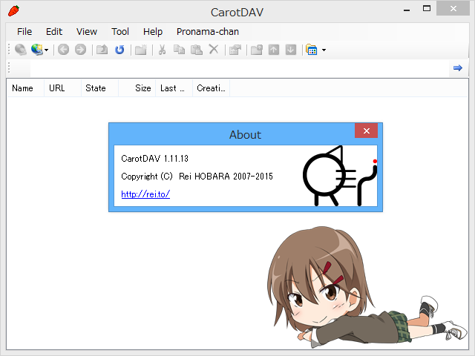Open the http://rei.to/ link
The width and height of the screenshot is (475, 356).
click(145, 194)
